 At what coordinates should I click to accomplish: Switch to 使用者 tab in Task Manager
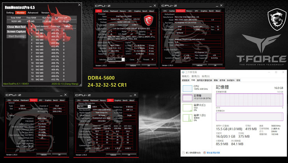point(222,80)
